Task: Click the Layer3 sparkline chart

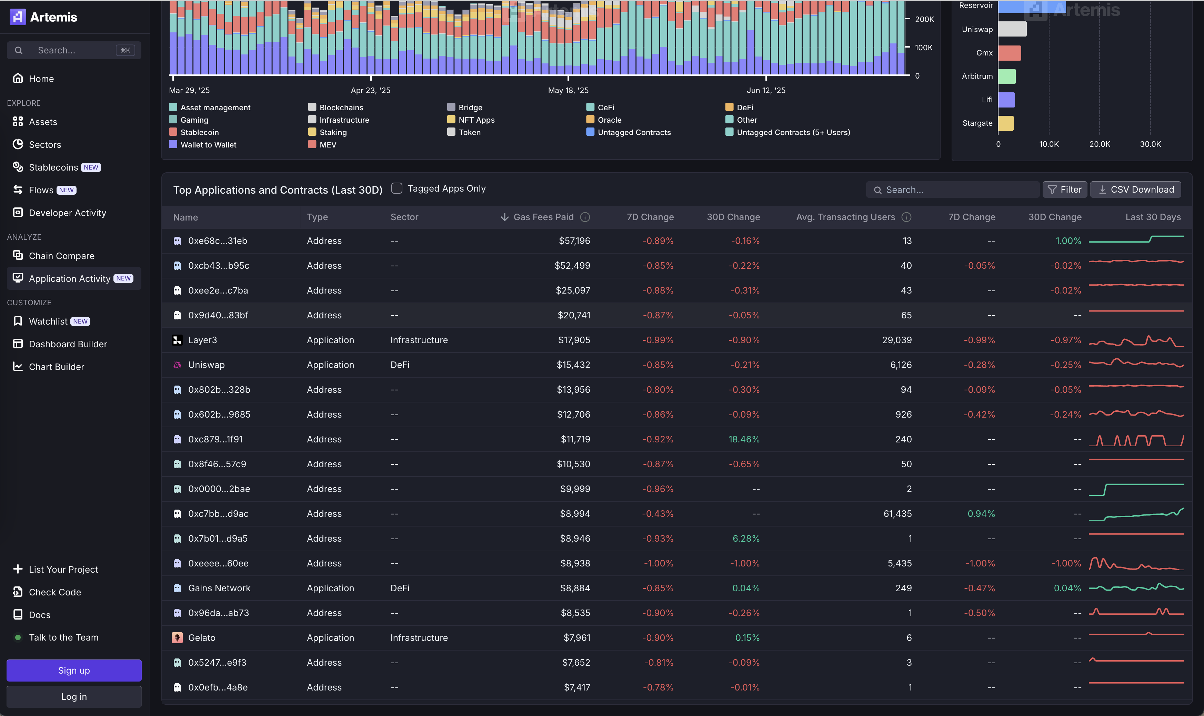Action: (x=1136, y=341)
